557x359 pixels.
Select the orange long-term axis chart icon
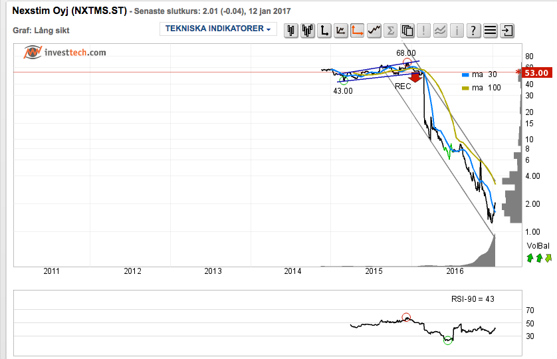tap(357, 31)
